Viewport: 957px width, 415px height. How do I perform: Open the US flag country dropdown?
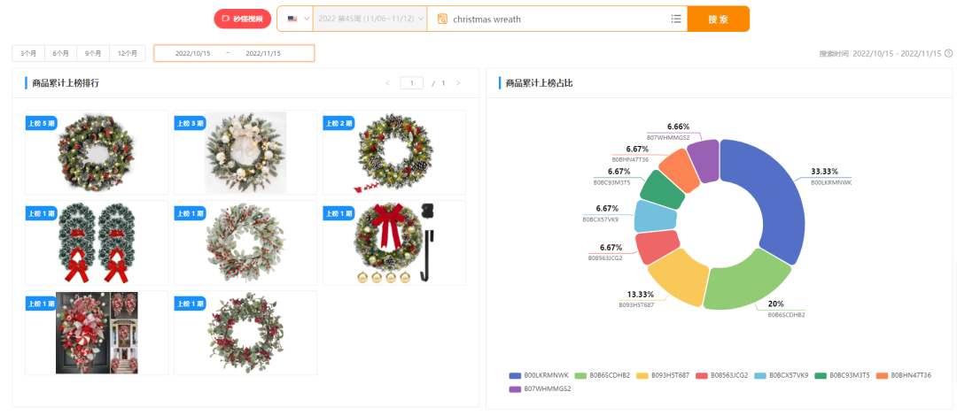[x=299, y=19]
